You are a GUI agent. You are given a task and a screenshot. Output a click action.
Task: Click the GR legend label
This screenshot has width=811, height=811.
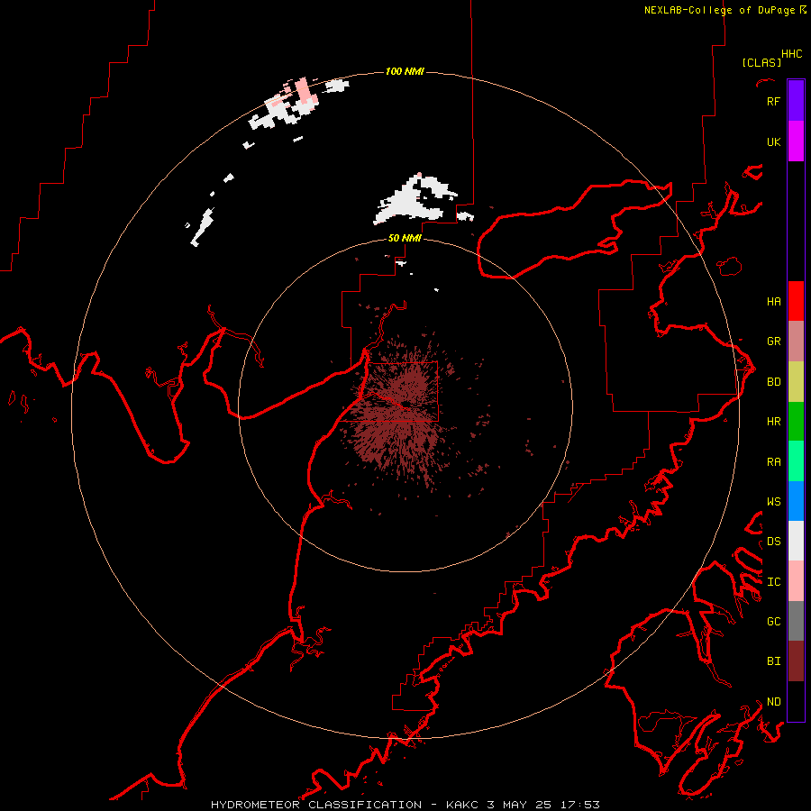(773, 342)
